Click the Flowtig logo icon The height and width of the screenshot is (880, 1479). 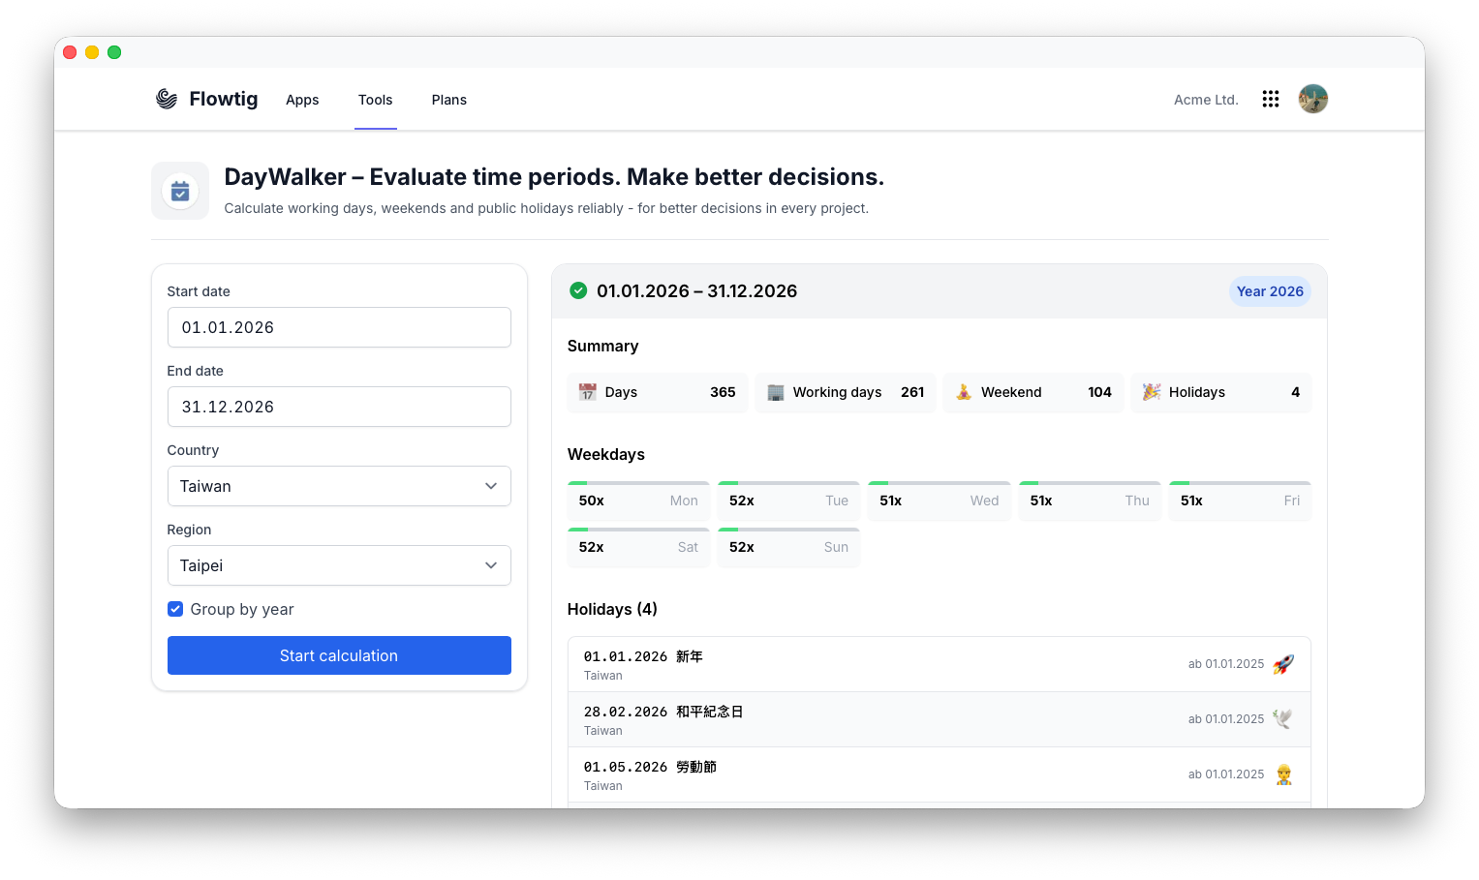tap(167, 99)
